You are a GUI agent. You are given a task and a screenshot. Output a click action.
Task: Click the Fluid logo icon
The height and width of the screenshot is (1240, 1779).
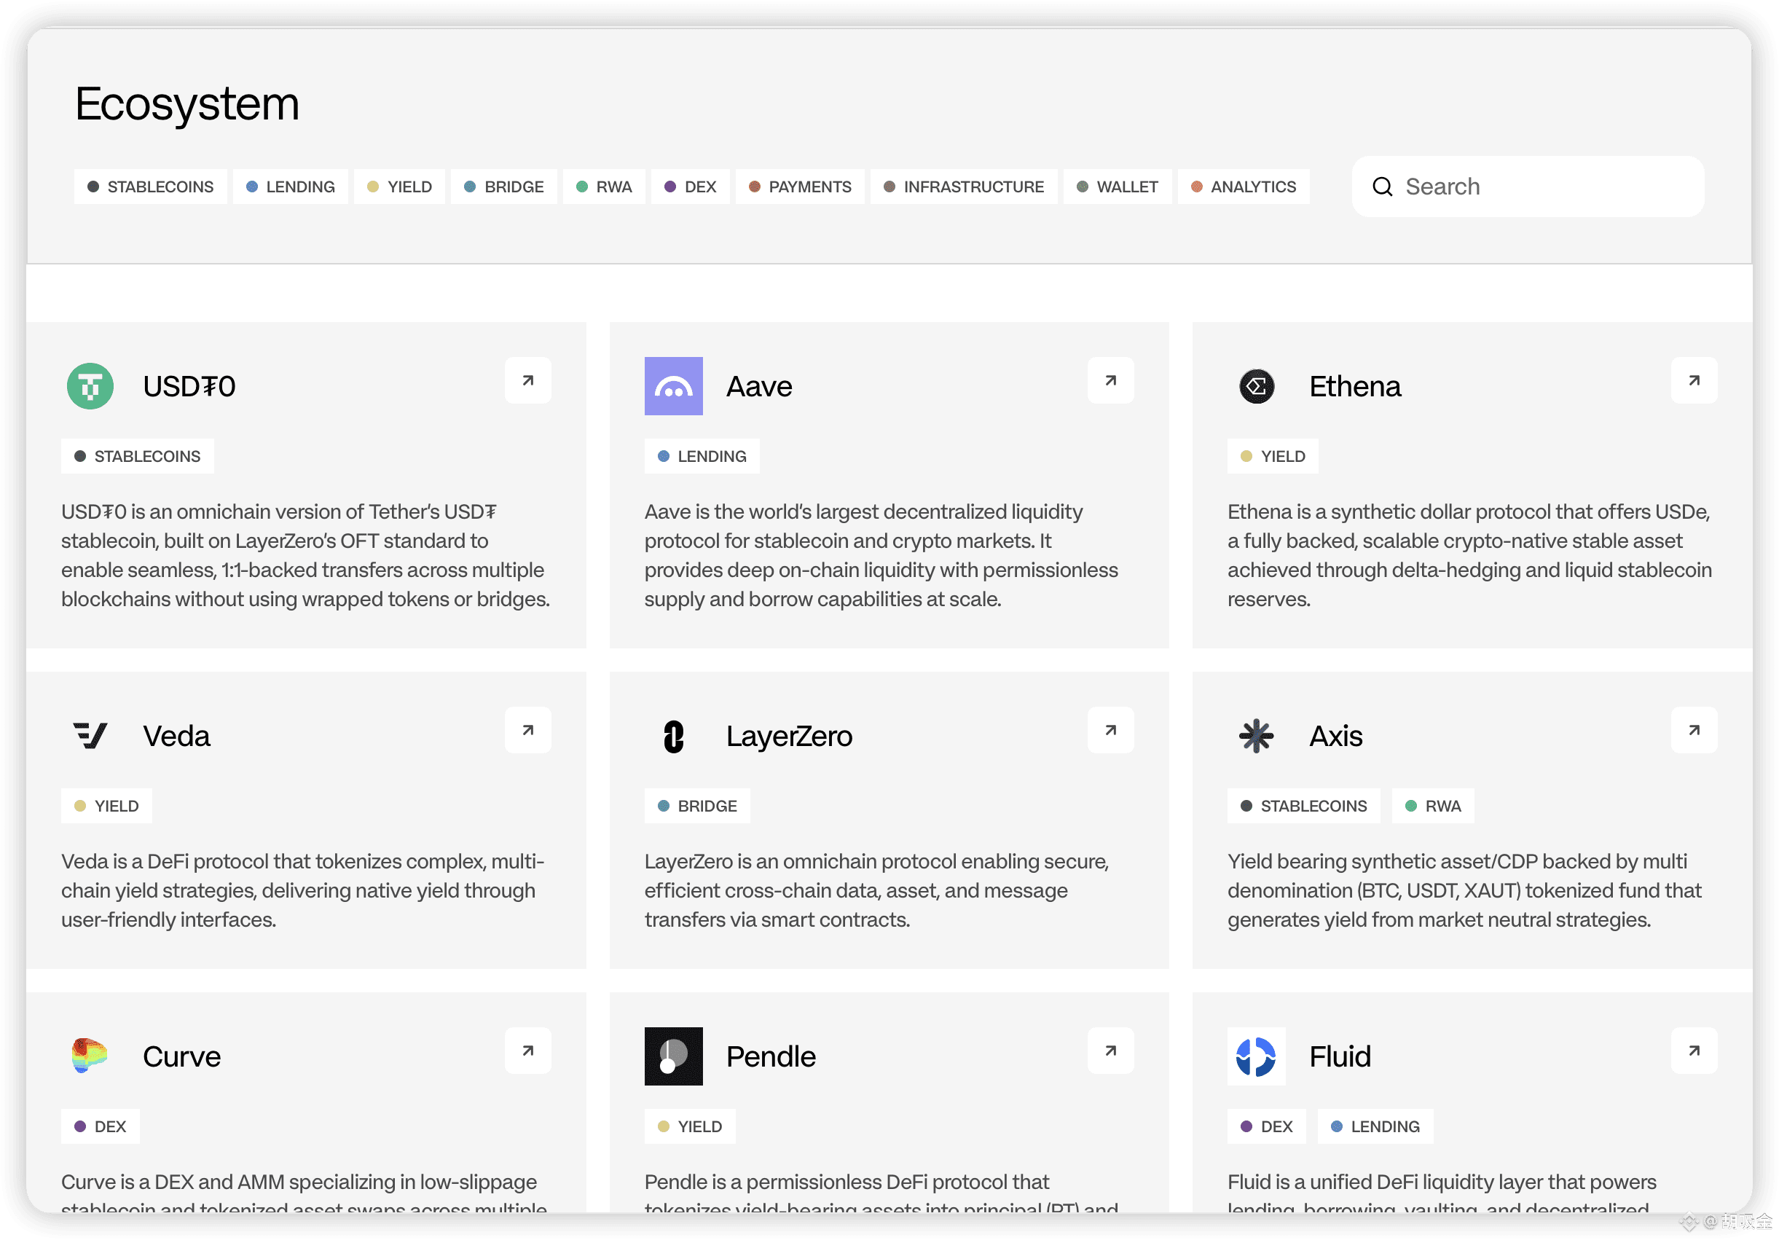1256,1056
